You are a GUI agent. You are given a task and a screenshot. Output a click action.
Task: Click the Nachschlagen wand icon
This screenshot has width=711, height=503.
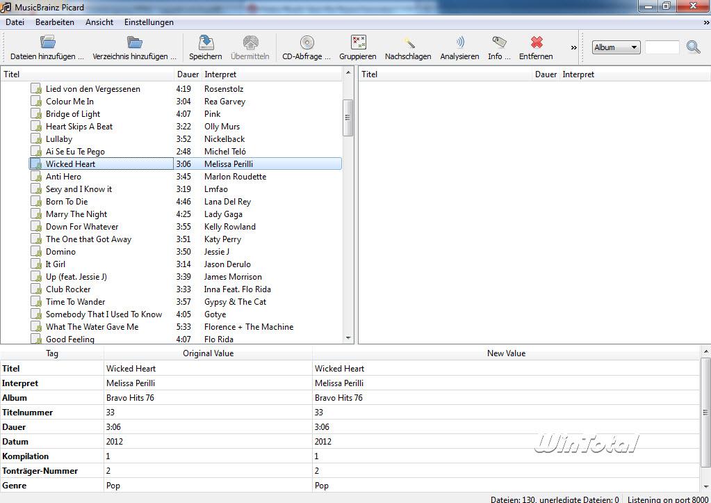coord(409,42)
